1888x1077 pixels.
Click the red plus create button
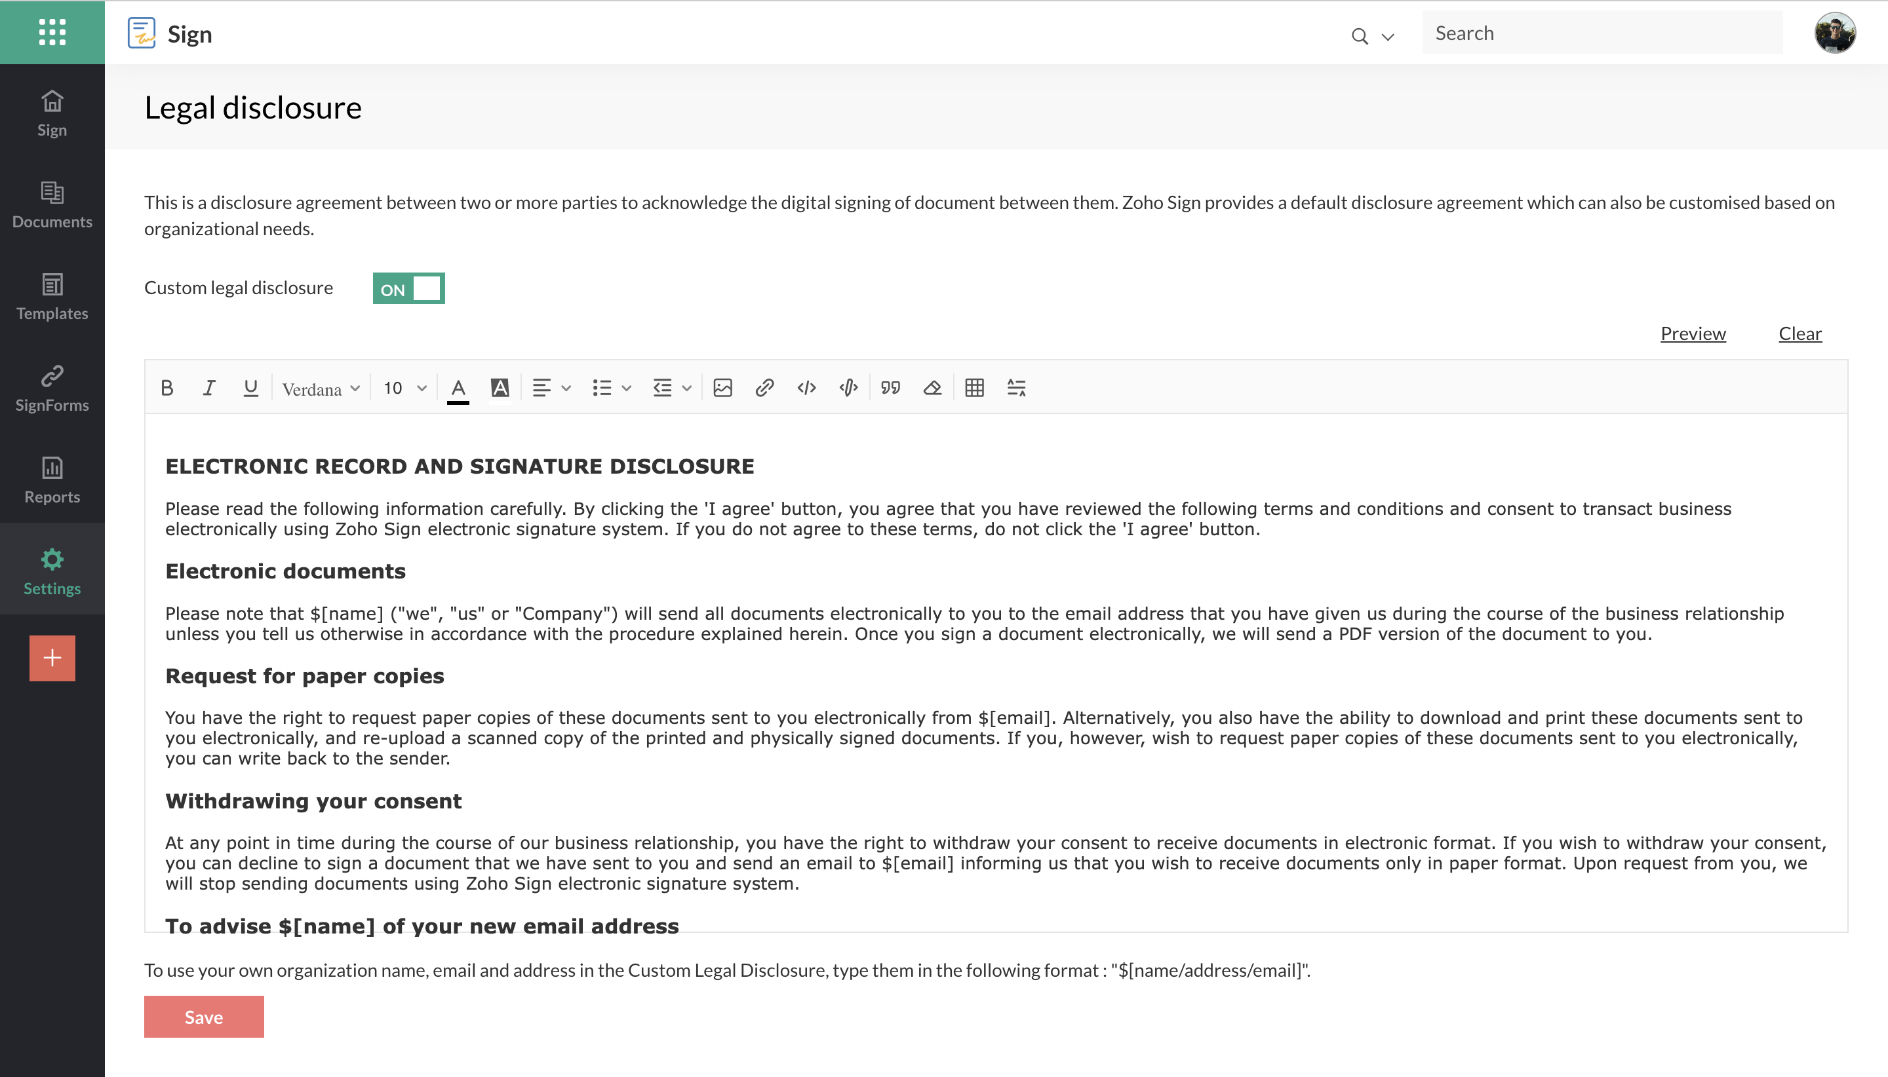pyautogui.click(x=52, y=658)
